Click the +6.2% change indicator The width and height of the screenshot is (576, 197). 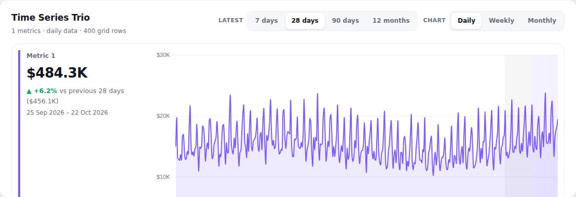[x=42, y=91]
